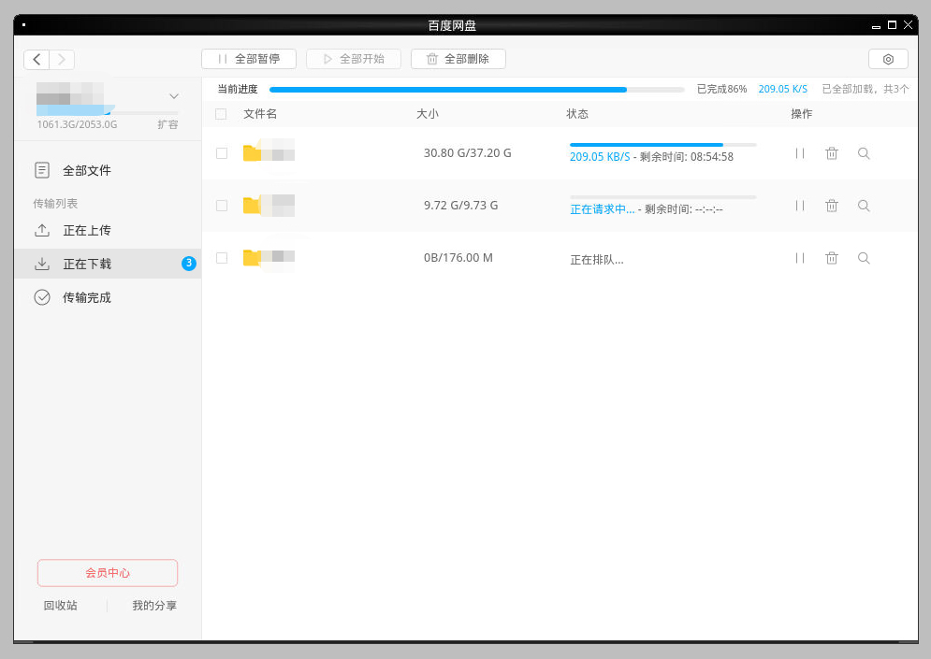This screenshot has width=931, height=659.
Task: Select all files via header checkbox
Action: [221, 114]
